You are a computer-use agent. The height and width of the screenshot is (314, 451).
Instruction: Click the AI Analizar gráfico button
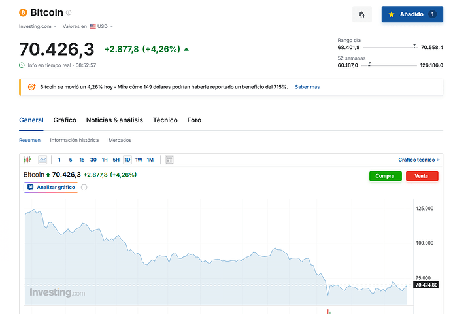pyautogui.click(x=51, y=187)
